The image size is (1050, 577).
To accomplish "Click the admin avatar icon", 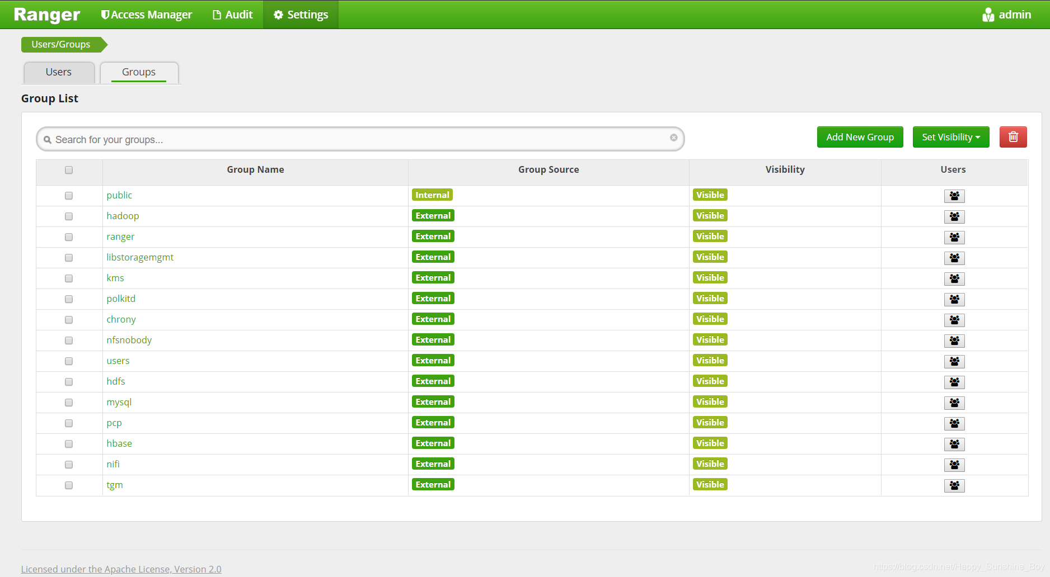I will 988,14.
